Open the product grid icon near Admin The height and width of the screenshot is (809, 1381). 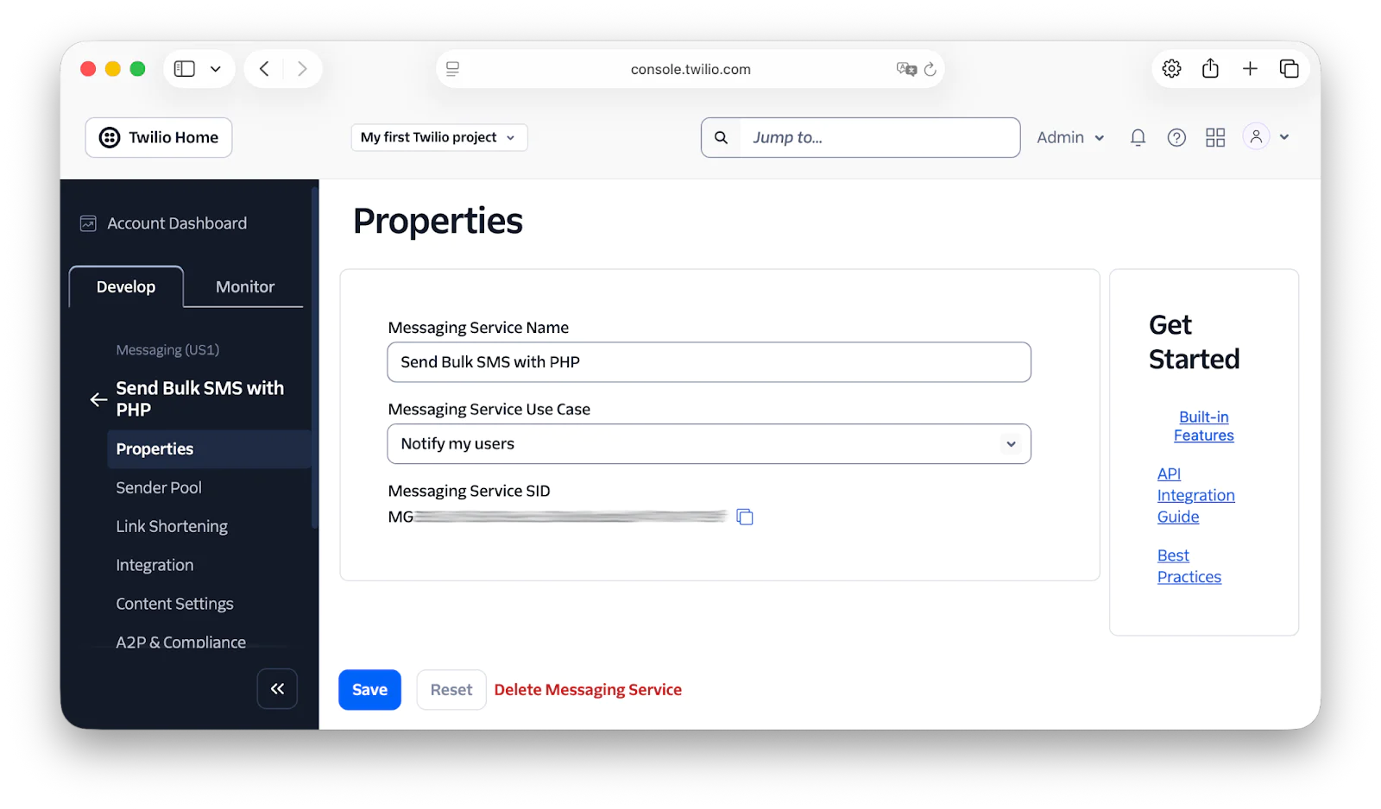[1214, 137]
